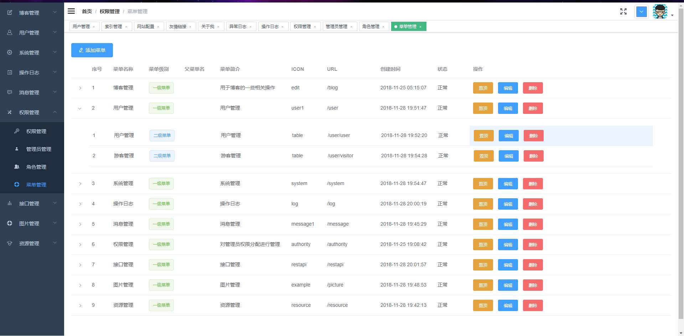Screen dimensions: 684x336
Task: Click the 权限管理 key icon in submenu
Action: pyautogui.click(x=17, y=131)
